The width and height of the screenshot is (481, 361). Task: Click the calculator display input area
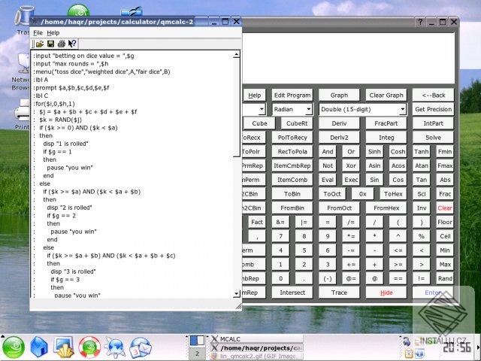click(349, 57)
